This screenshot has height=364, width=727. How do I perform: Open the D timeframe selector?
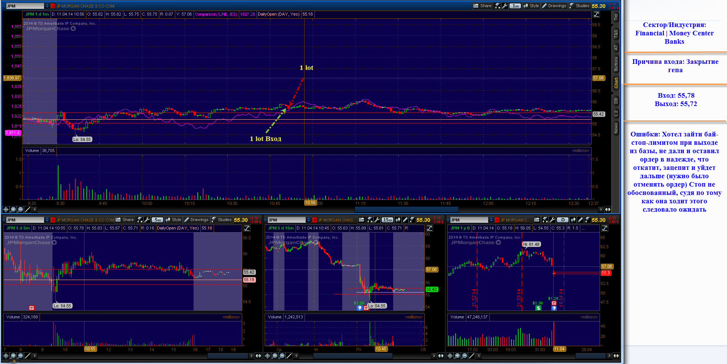click(563, 220)
